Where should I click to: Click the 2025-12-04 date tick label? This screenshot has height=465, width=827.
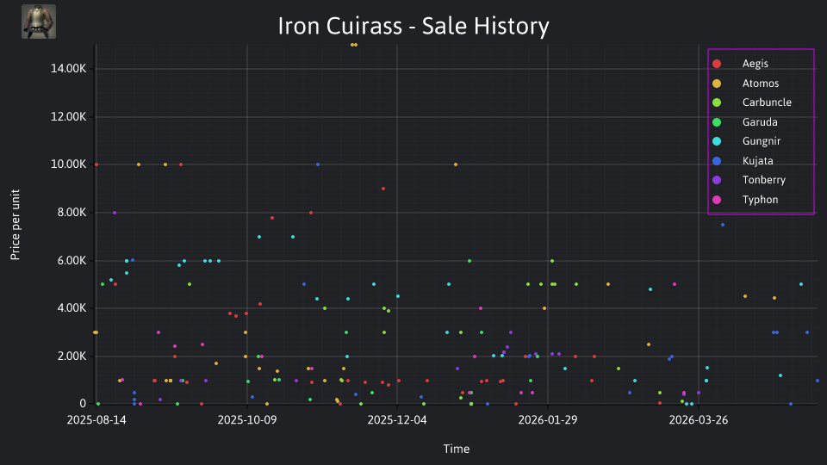397,420
